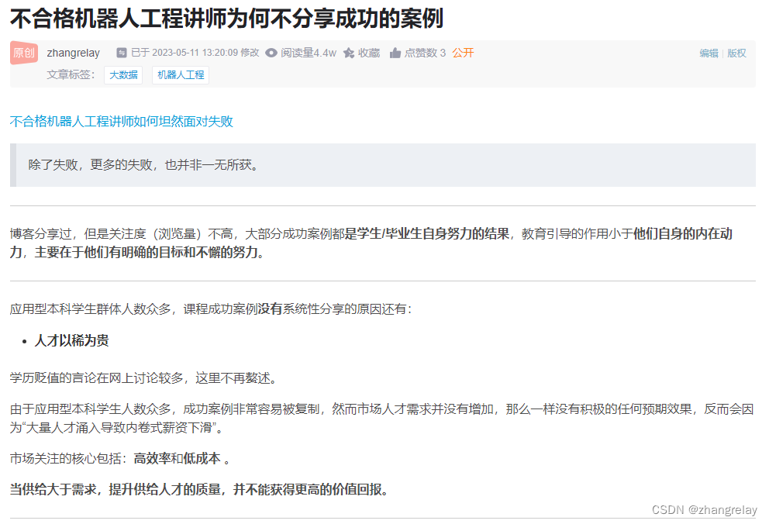Click the eye icon beside 阅读量
This screenshot has width=769, height=524.
tap(271, 53)
